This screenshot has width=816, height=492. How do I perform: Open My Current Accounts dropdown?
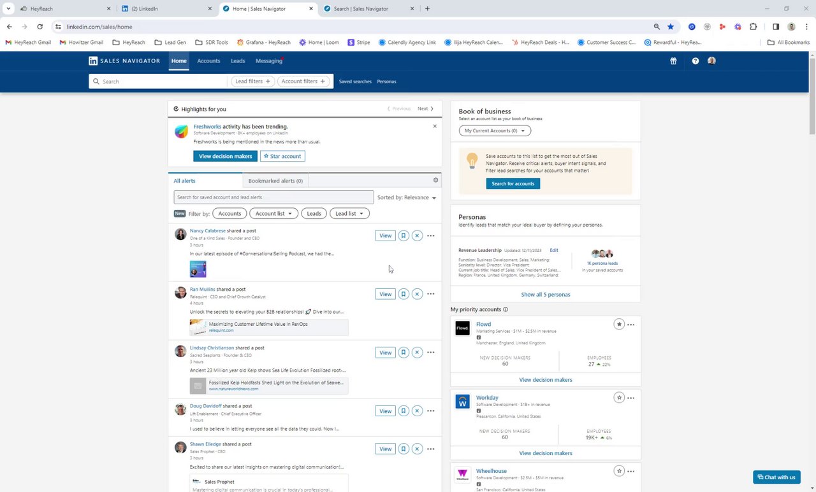[495, 130]
